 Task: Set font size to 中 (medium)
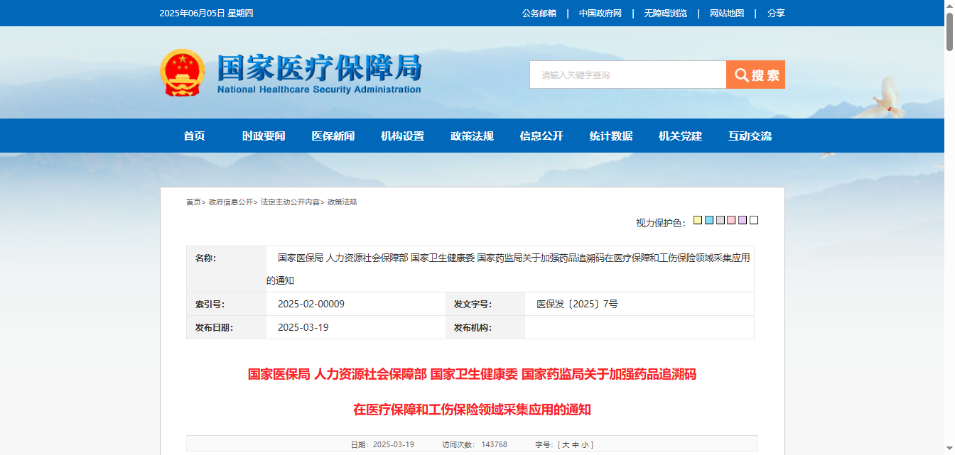coord(575,445)
